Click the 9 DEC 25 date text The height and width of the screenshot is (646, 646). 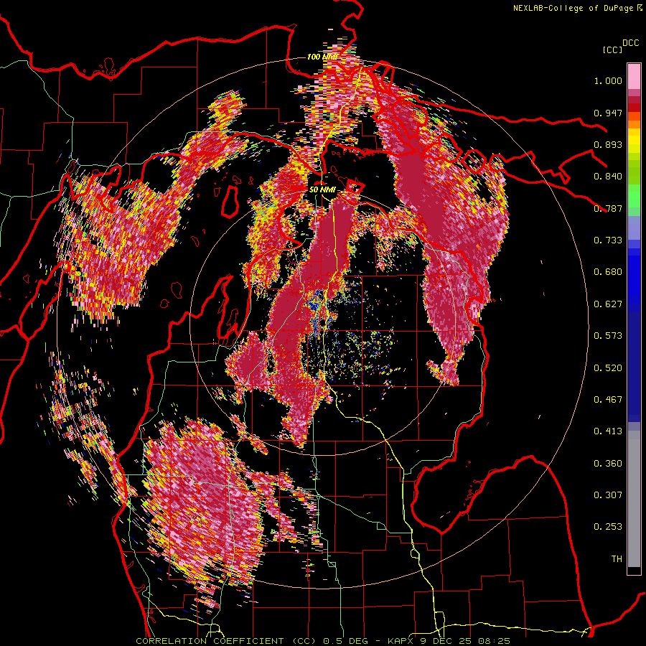coord(446,641)
